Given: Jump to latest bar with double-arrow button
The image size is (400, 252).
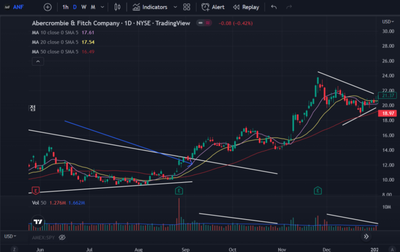Looking at the screenshot, I should [x=366, y=236].
